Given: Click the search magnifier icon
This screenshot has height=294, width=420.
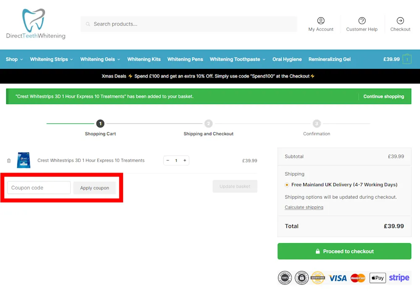Looking at the screenshot, I should [x=88, y=24].
